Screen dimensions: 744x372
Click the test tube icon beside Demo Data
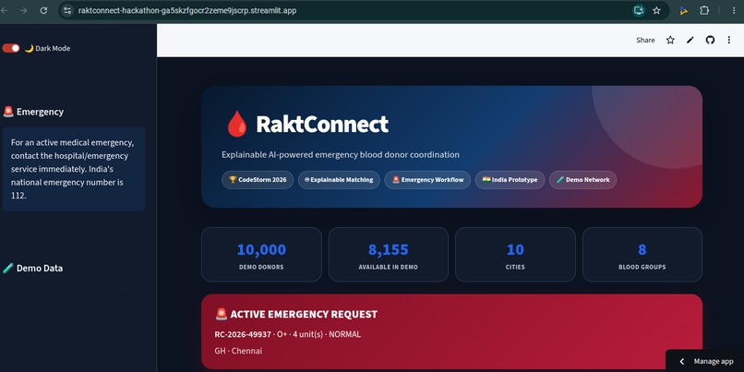click(x=8, y=268)
